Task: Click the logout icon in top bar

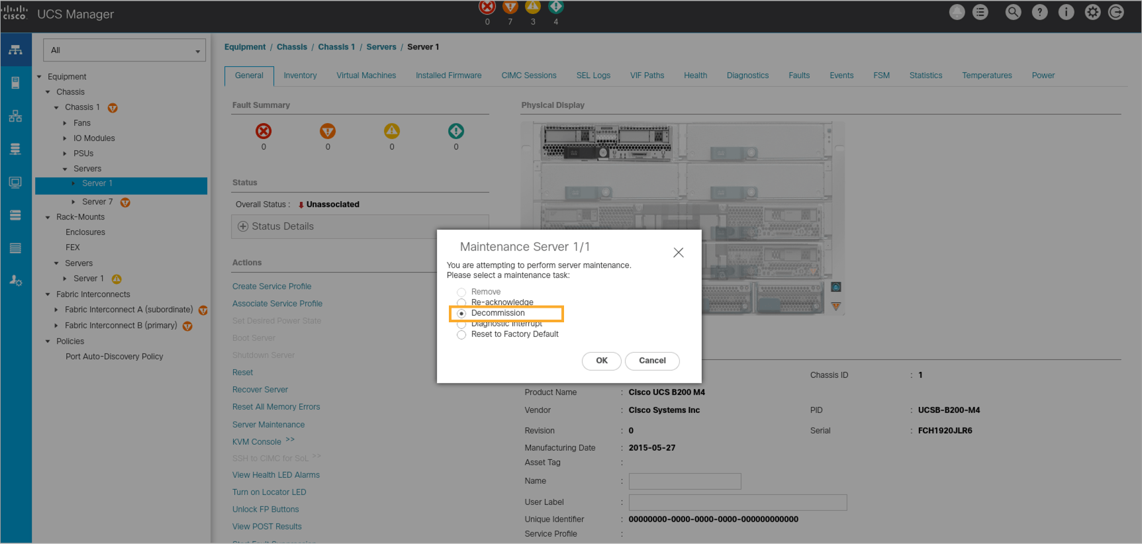Action: point(1116,12)
